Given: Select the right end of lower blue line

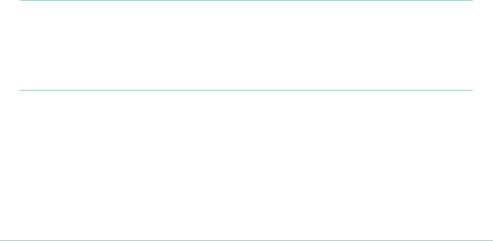Looking at the screenshot, I should pyautogui.click(x=472, y=90).
